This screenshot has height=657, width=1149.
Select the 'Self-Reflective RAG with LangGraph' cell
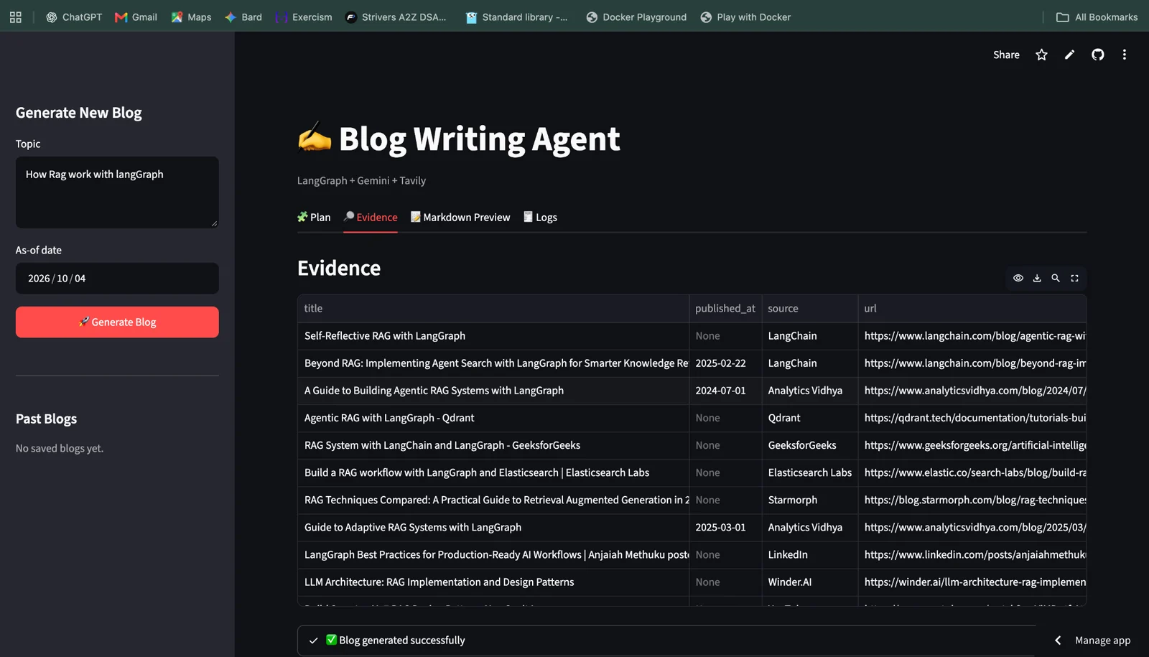coord(493,335)
